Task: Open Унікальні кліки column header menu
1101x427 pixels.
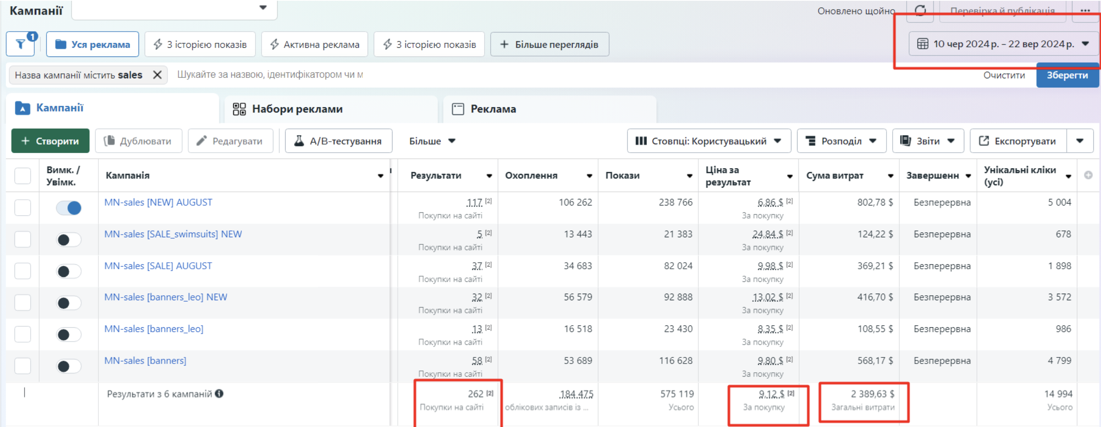Action: tap(1068, 176)
